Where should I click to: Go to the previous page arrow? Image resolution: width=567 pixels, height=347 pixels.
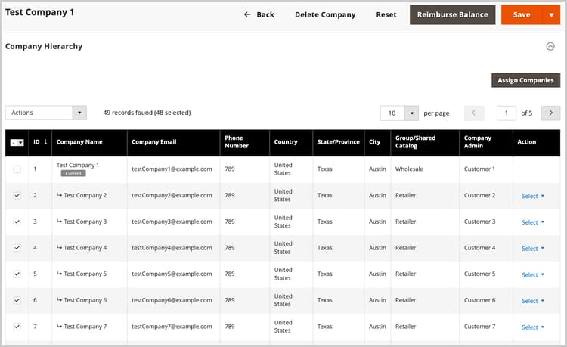coord(474,113)
